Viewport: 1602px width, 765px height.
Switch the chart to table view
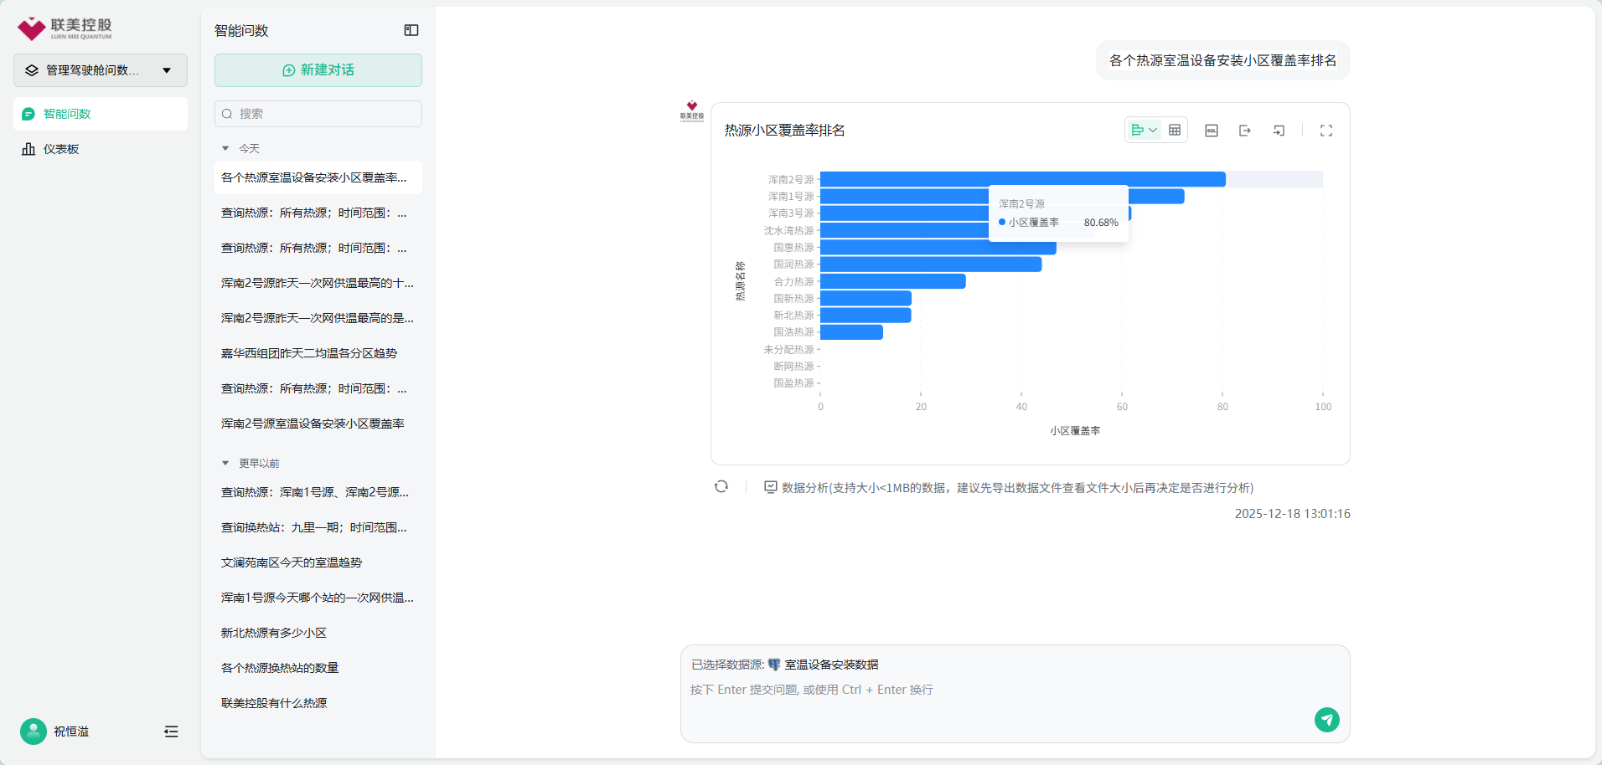[x=1175, y=131]
